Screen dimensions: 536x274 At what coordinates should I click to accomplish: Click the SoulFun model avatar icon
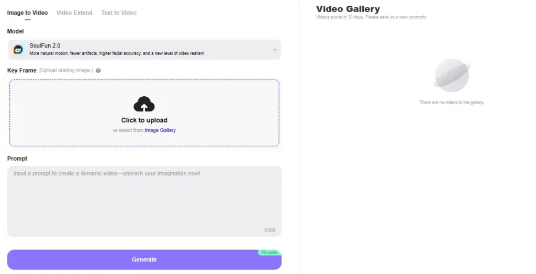tap(18, 50)
